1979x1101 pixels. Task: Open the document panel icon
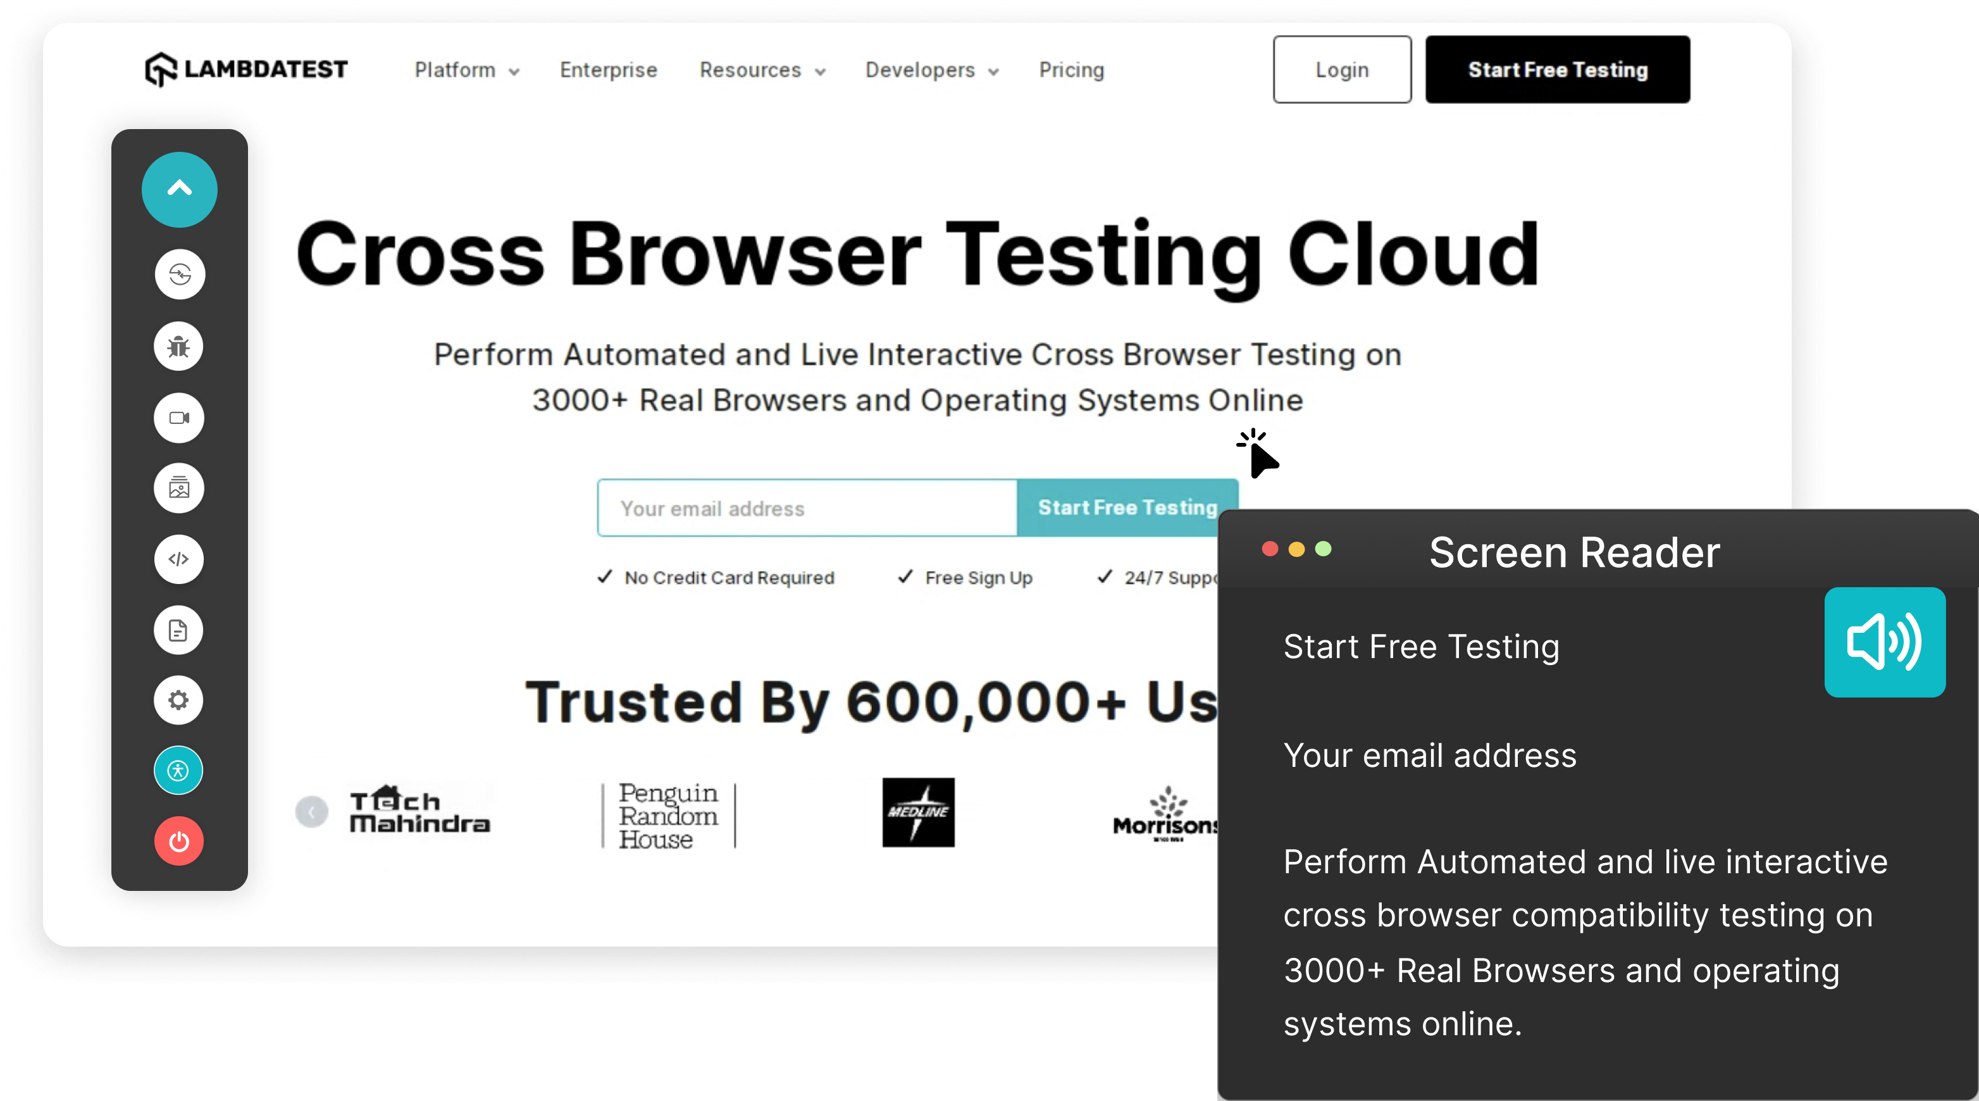coord(179,630)
